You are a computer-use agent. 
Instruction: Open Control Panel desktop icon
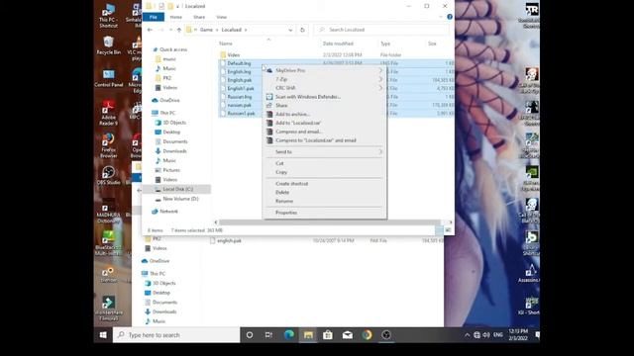pos(108,78)
